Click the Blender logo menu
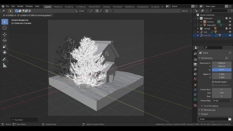This screenshot has width=233, height=131. 3,7
